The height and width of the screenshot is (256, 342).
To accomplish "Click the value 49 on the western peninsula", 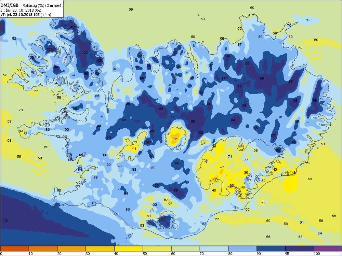I will [x=21, y=131].
